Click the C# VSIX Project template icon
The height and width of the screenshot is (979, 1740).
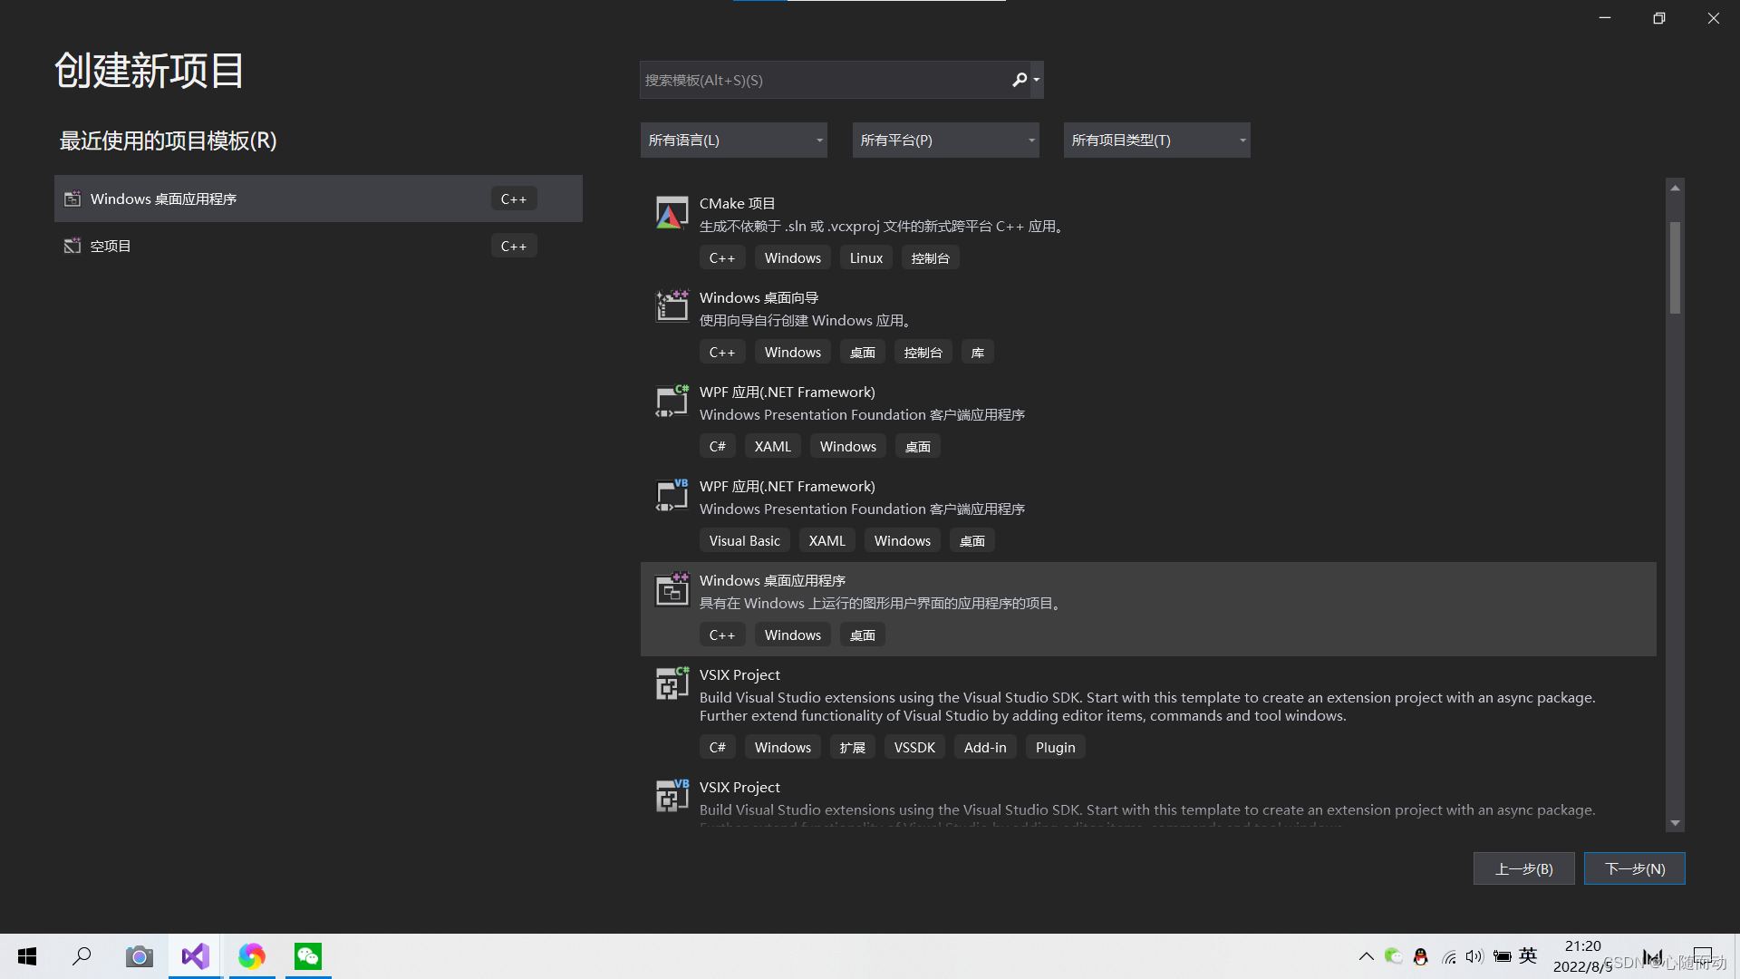click(672, 683)
